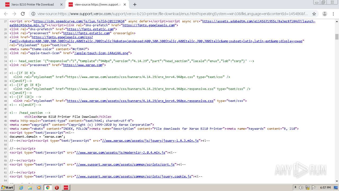The height and width of the screenshot is (191, 339).
Task: Open the volume tray icon
Action: click(301, 187)
